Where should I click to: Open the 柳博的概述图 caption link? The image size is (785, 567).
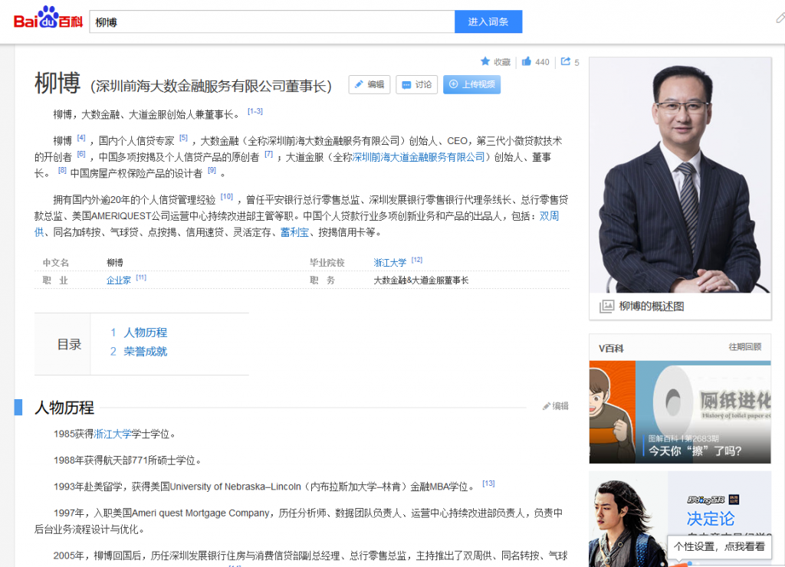point(652,306)
